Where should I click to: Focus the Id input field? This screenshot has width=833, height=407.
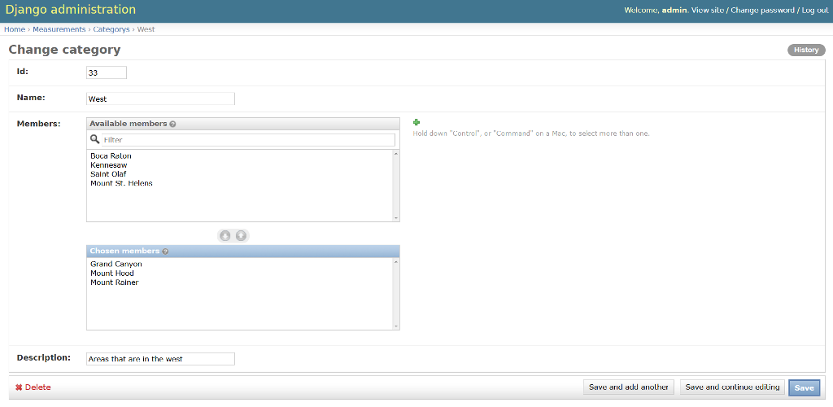pos(107,72)
